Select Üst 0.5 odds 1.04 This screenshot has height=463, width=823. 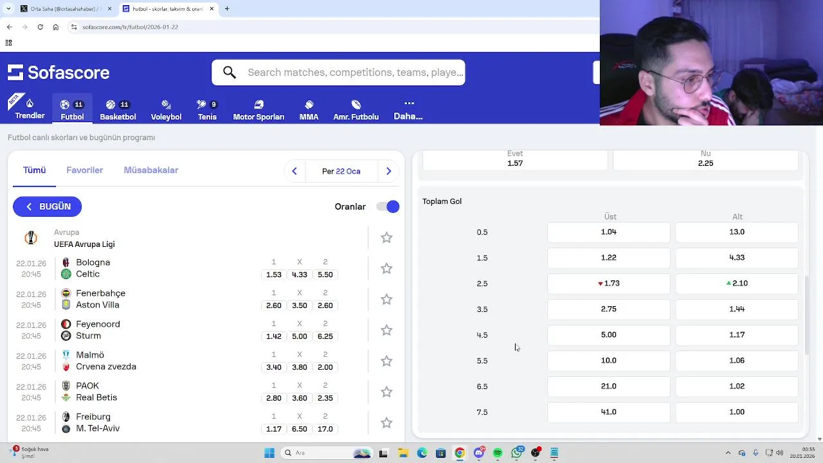tap(608, 232)
